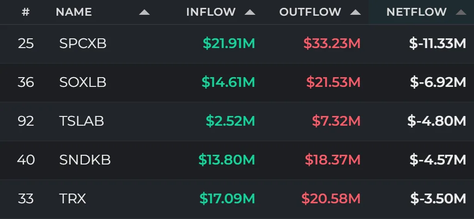
Task: Click inflow value $13.80M
Action: 227,160
